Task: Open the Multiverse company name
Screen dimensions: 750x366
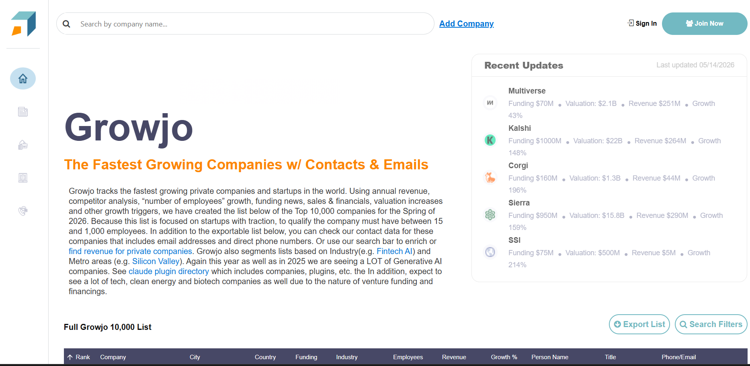Action: tap(527, 91)
